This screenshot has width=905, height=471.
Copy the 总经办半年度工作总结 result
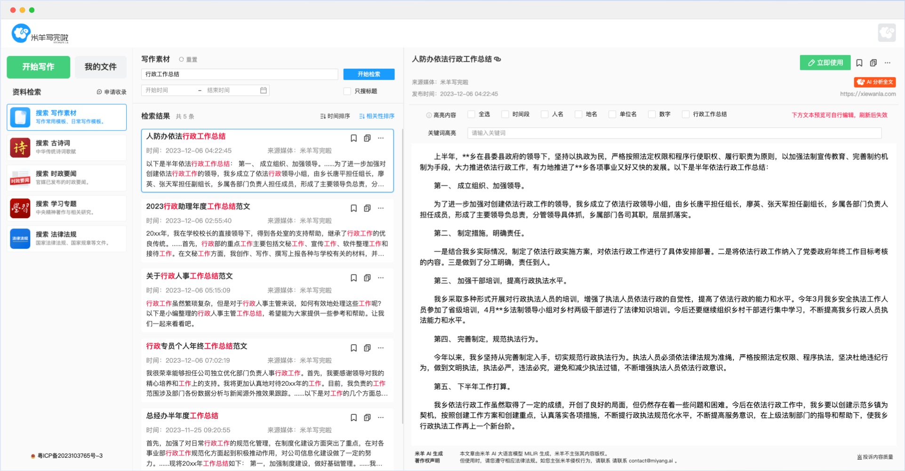367,417
